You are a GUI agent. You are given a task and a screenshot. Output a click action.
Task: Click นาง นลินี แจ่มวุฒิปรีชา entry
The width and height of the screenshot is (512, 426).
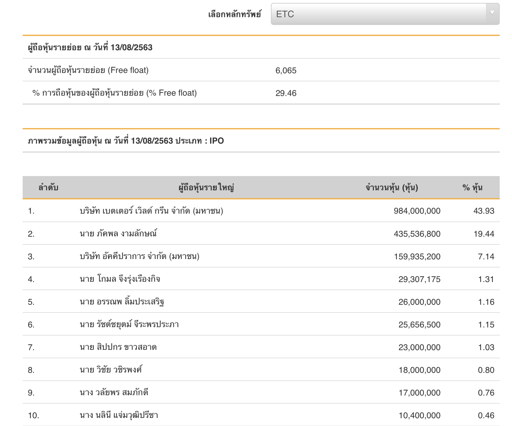point(119,415)
